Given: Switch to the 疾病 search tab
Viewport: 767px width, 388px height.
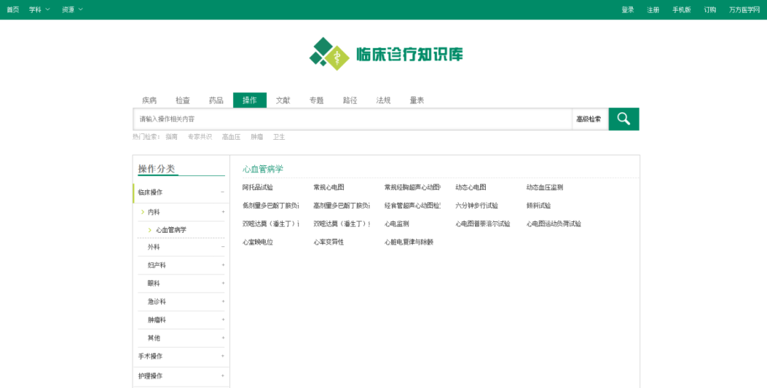Looking at the screenshot, I should (149, 100).
